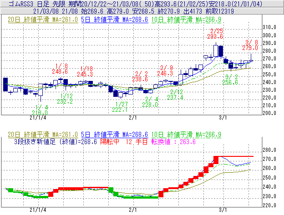This screenshot has width=284, height=215.
Task: Select the 2/12 trough label 237.4
Action: 175,97
